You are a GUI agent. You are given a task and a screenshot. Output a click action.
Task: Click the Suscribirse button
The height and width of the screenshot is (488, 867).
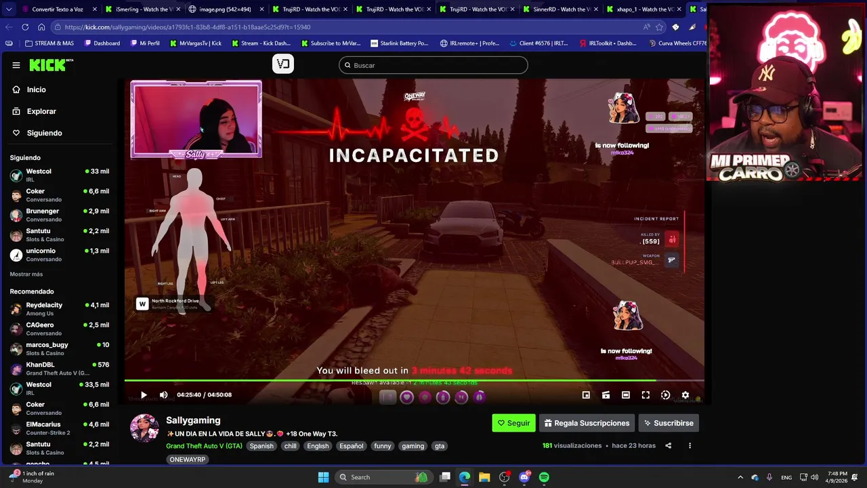click(669, 423)
